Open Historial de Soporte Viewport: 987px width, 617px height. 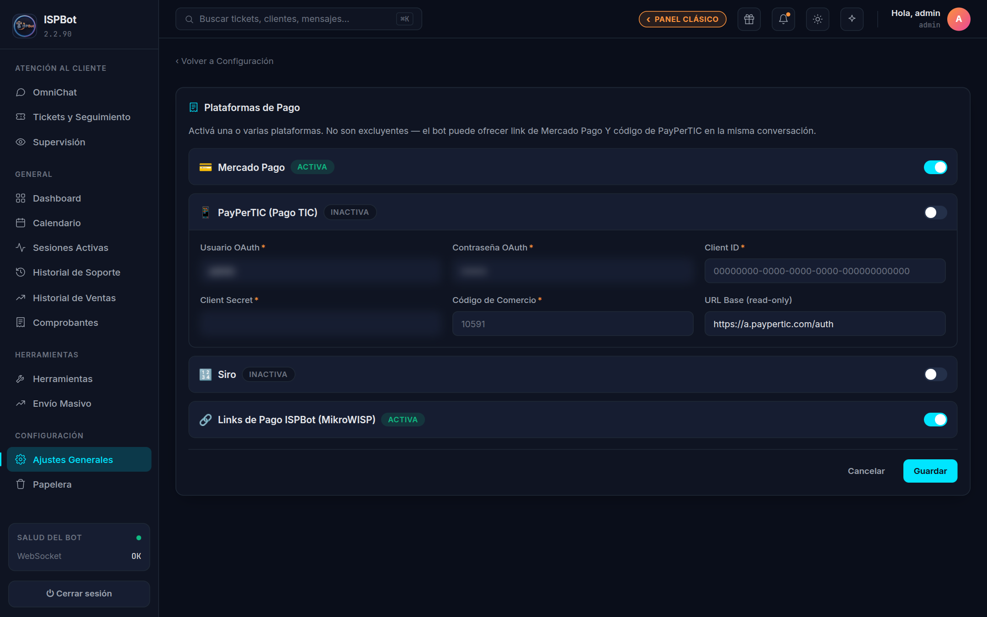(79, 272)
